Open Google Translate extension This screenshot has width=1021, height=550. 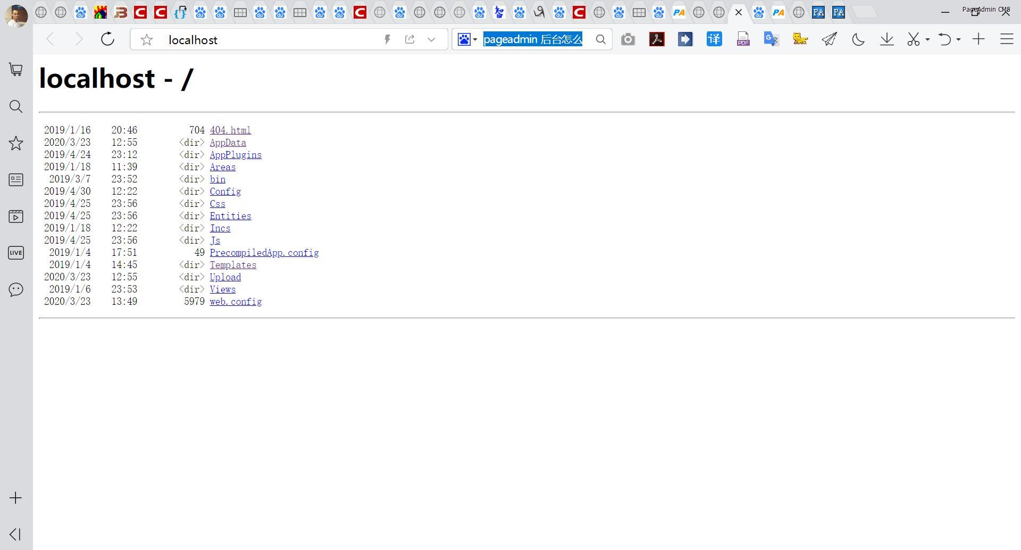tap(771, 39)
